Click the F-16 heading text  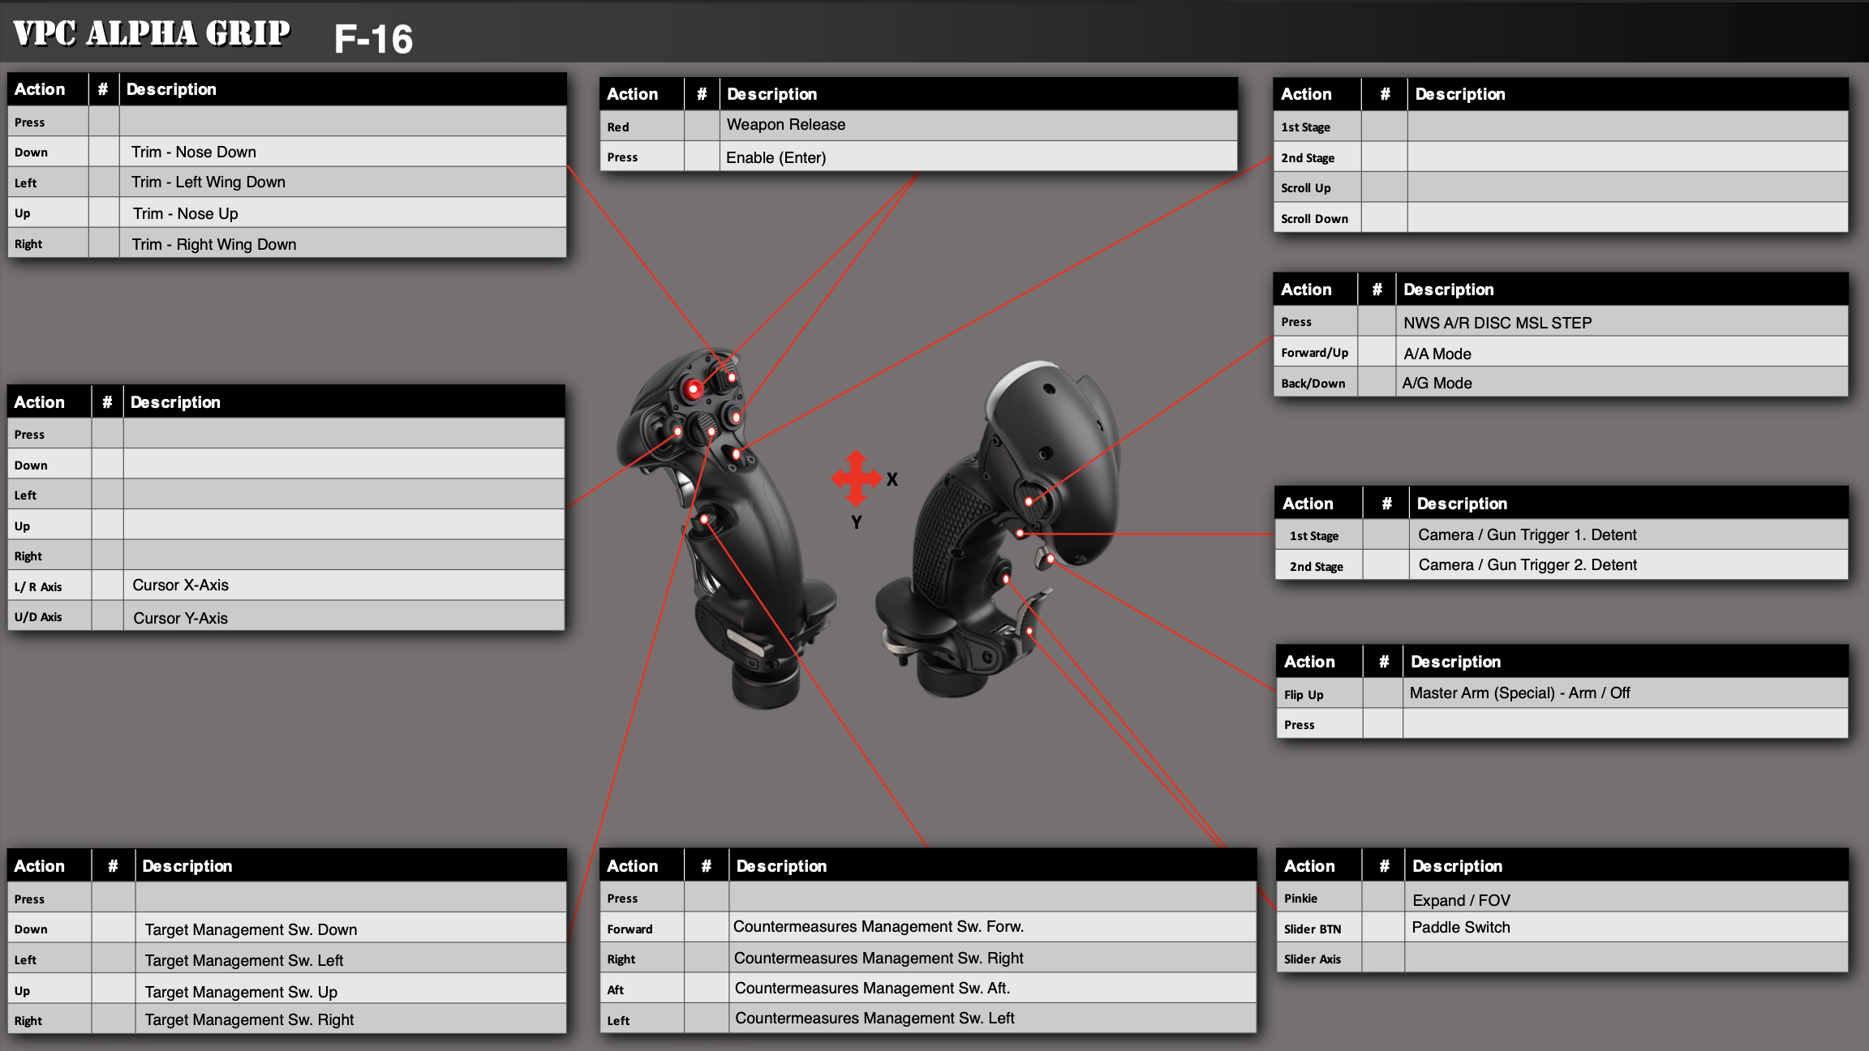[x=373, y=39]
